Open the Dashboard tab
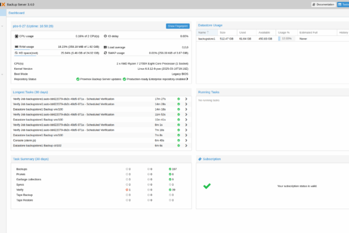This screenshot has height=233, width=349. tap(17, 13)
